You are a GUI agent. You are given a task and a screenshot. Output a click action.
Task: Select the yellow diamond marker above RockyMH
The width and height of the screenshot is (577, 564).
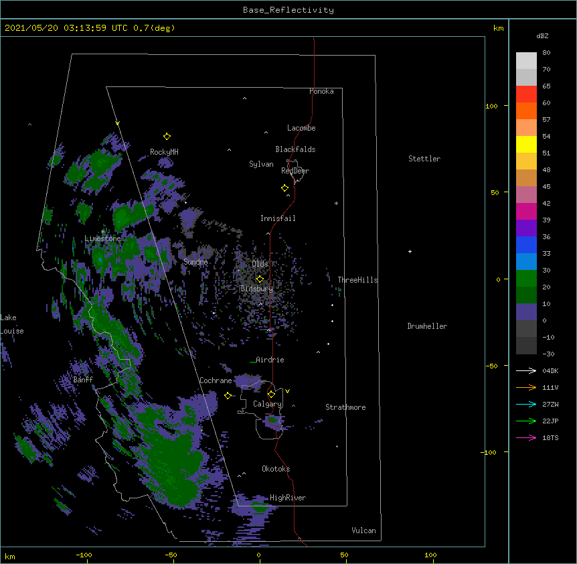(x=167, y=136)
